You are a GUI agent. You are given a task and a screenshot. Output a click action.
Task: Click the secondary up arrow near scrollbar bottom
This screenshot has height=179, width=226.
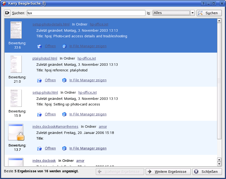[x=219, y=160]
